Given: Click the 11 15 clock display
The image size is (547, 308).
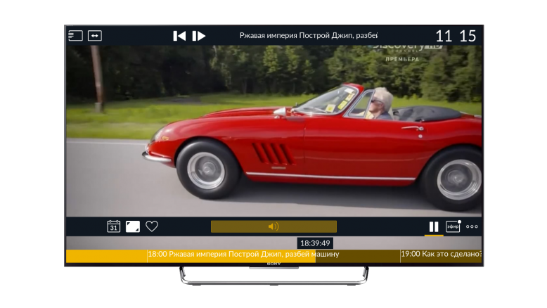Looking at the screenshot, I should tap(455, 36).
